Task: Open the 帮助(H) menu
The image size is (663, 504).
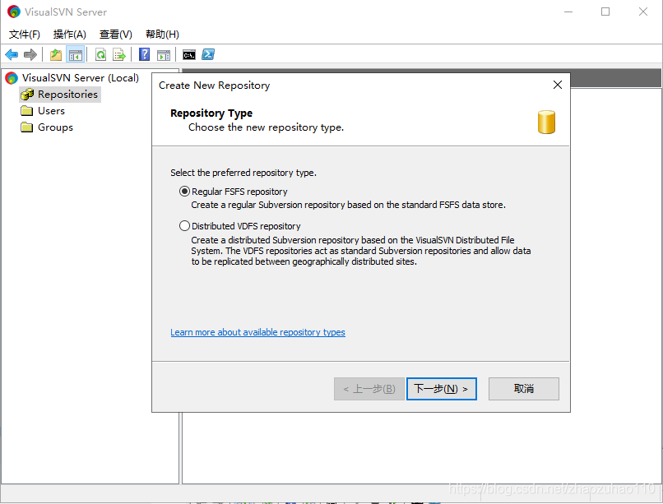Action: point(162,35)
